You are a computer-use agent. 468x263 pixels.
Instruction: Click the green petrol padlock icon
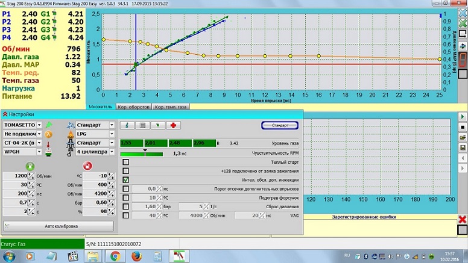(28, 166)
